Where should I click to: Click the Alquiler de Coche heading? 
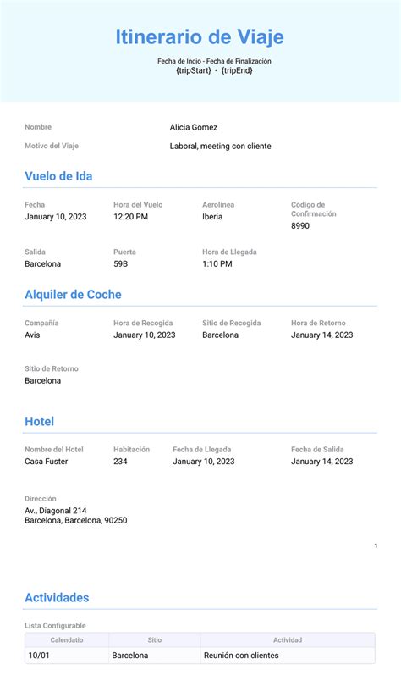tap(73, 295)
